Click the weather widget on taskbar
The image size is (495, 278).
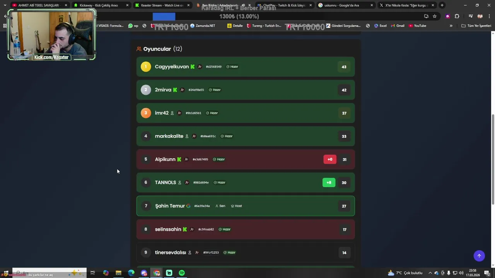(405, 273)
